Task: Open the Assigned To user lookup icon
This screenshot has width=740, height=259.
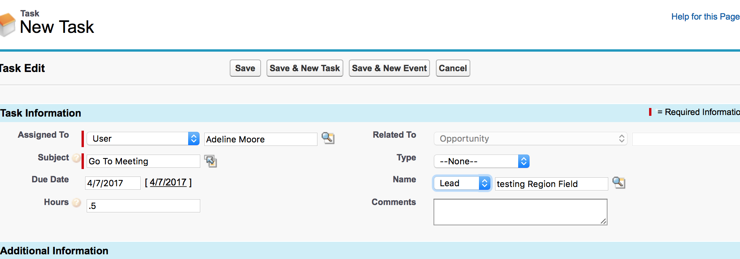Action: click(x=328, y=138)
